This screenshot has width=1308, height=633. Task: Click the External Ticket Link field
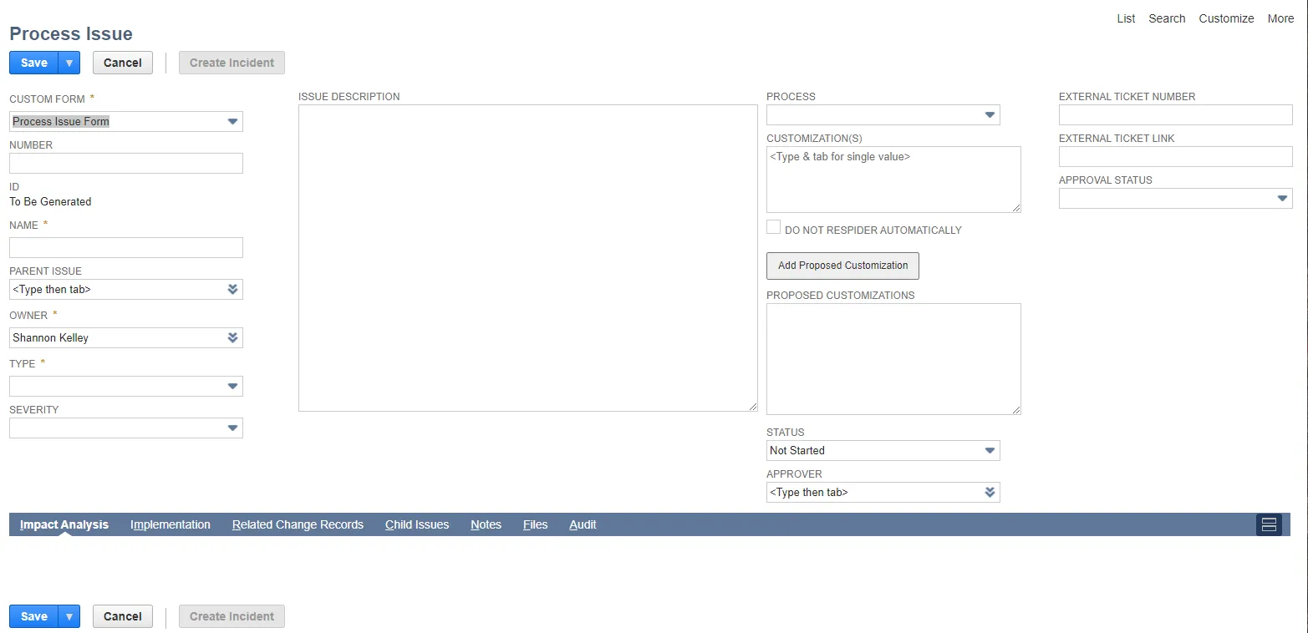pos(1176,156)
